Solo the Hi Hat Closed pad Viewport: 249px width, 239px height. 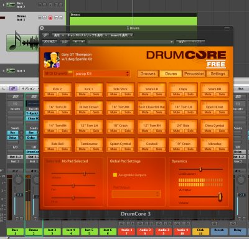(x=96, y=112)
